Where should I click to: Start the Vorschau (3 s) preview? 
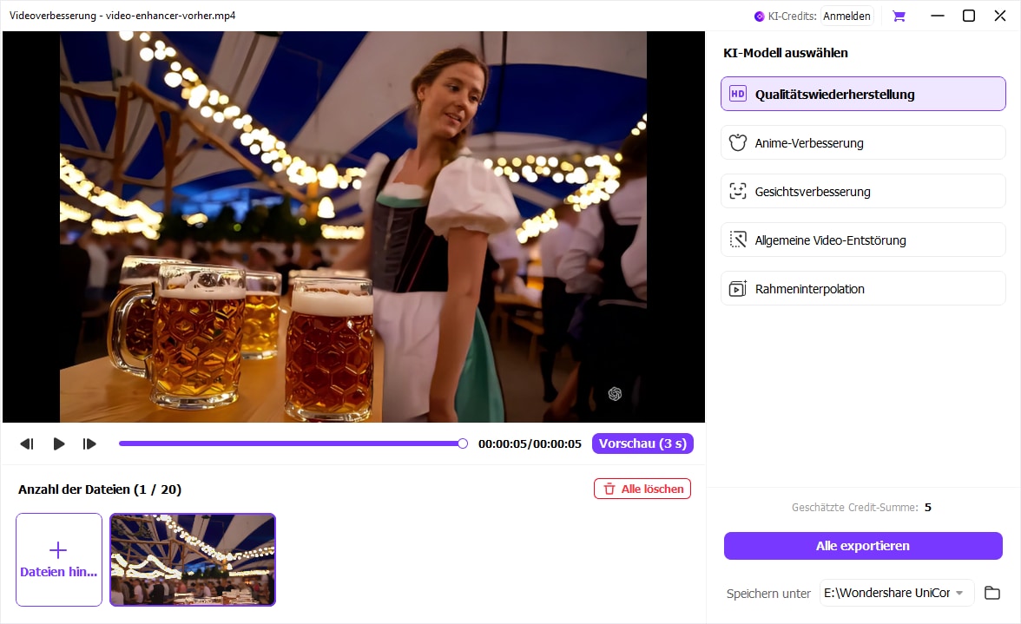[642, 443]
